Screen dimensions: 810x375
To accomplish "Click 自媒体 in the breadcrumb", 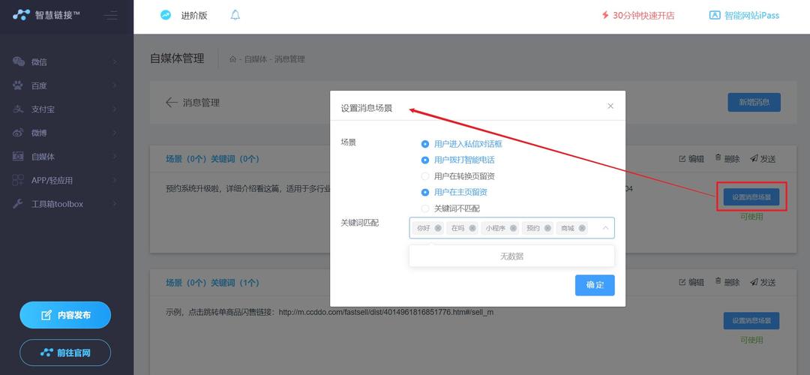I will (x=255, y=59).
